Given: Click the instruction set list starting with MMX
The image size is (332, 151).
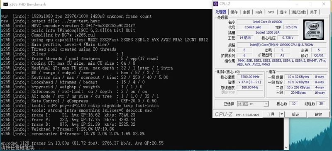Looking at the screenshot, I should click(282, 63).
